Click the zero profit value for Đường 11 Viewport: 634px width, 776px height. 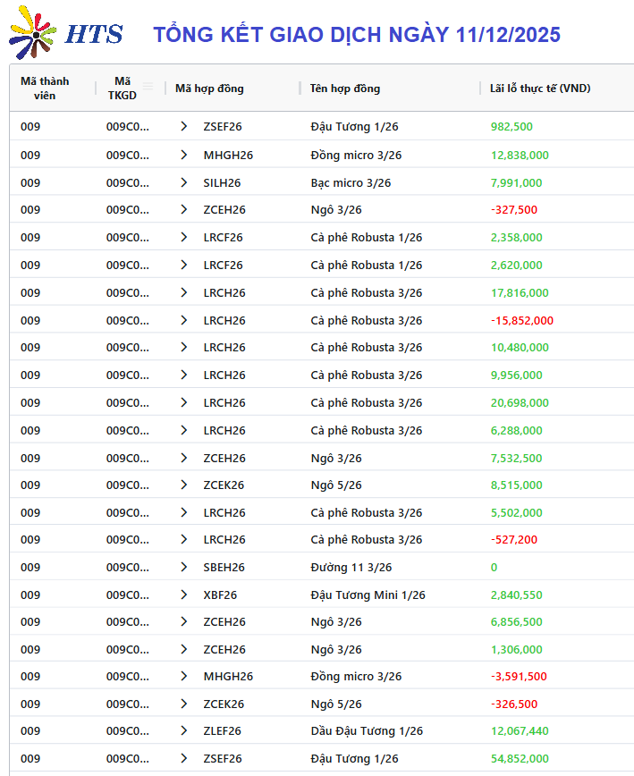[x=495, y=567]
